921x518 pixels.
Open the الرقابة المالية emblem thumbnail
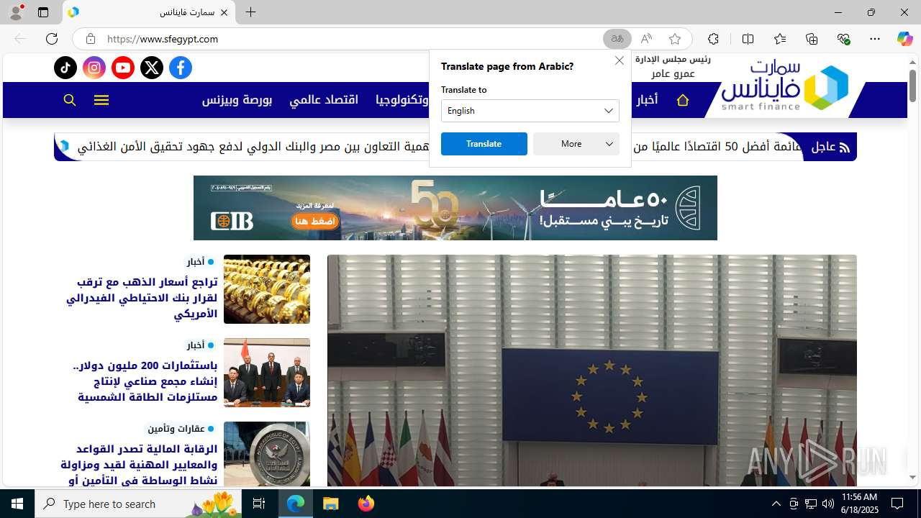pos(267,455)
